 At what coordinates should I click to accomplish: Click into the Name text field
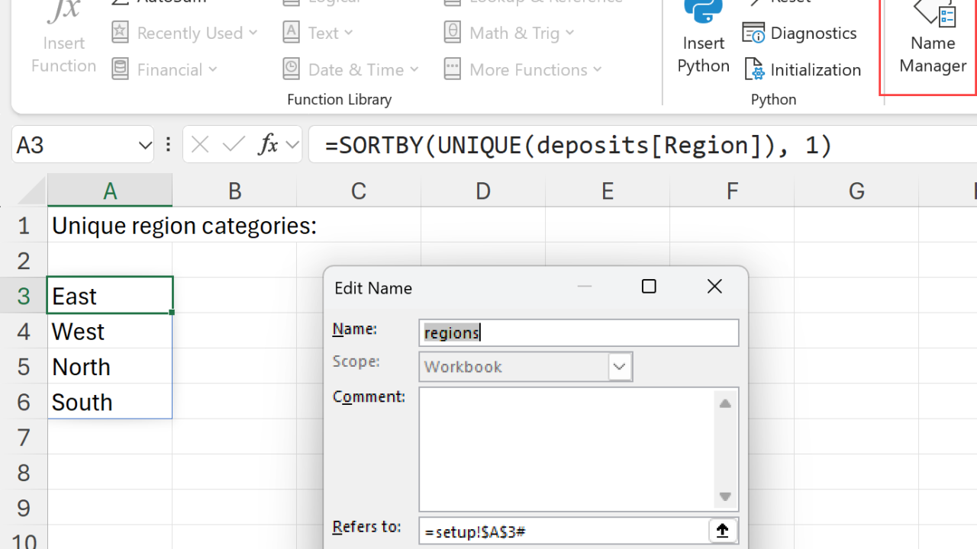pos(579,332)
